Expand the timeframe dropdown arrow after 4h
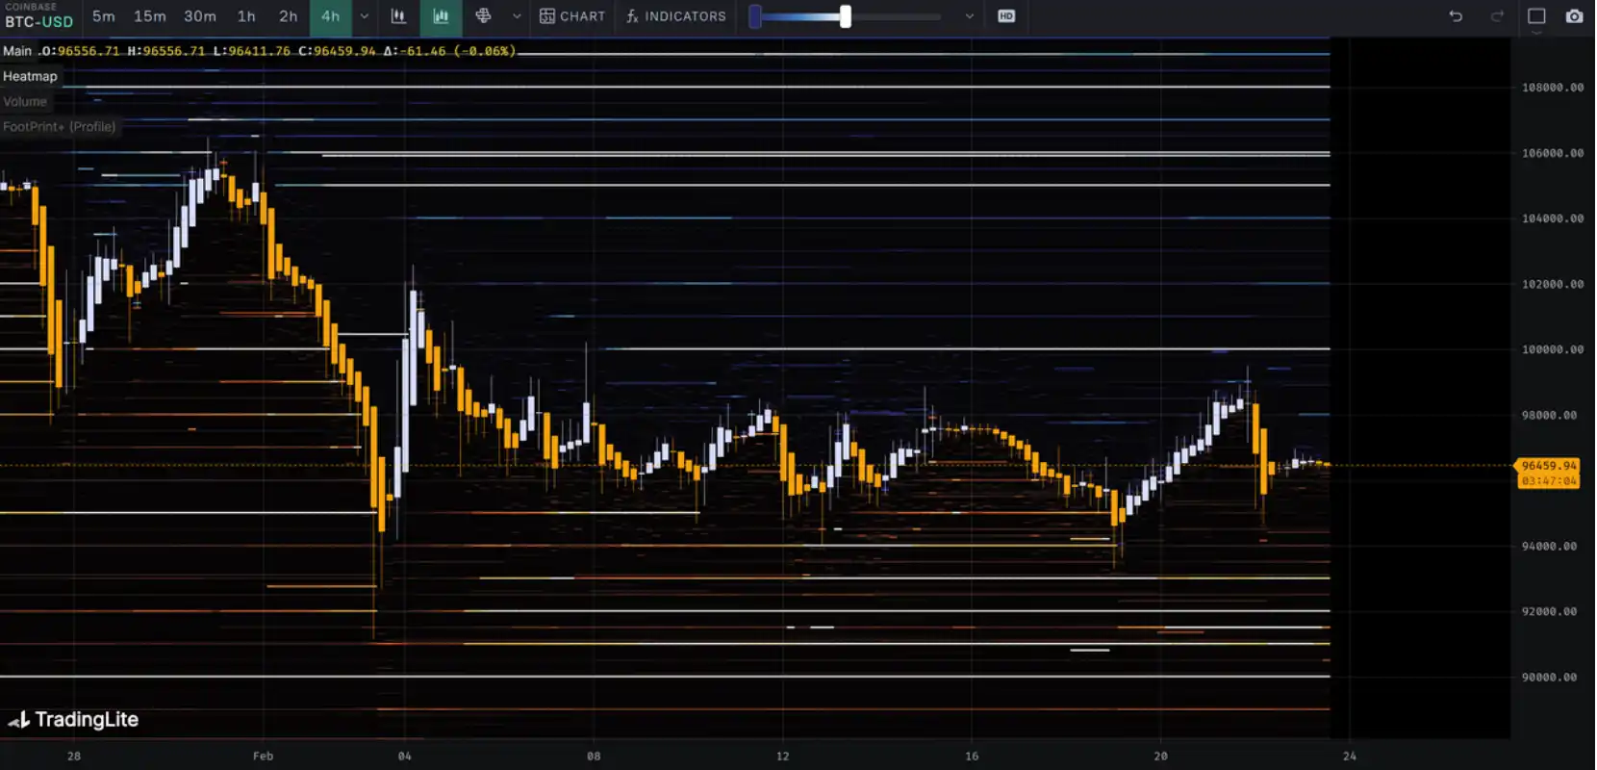The height and width of the screenshot is (770, 1597). (365, 16)
